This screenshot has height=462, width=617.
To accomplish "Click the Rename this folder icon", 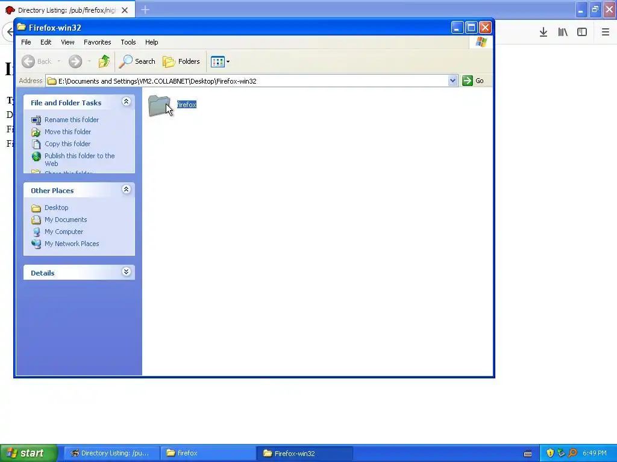I will pos(36,120).
